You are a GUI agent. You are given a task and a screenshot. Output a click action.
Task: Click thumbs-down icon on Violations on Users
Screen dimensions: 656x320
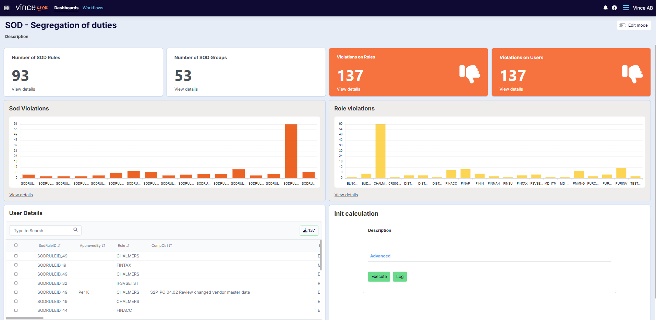632,74
